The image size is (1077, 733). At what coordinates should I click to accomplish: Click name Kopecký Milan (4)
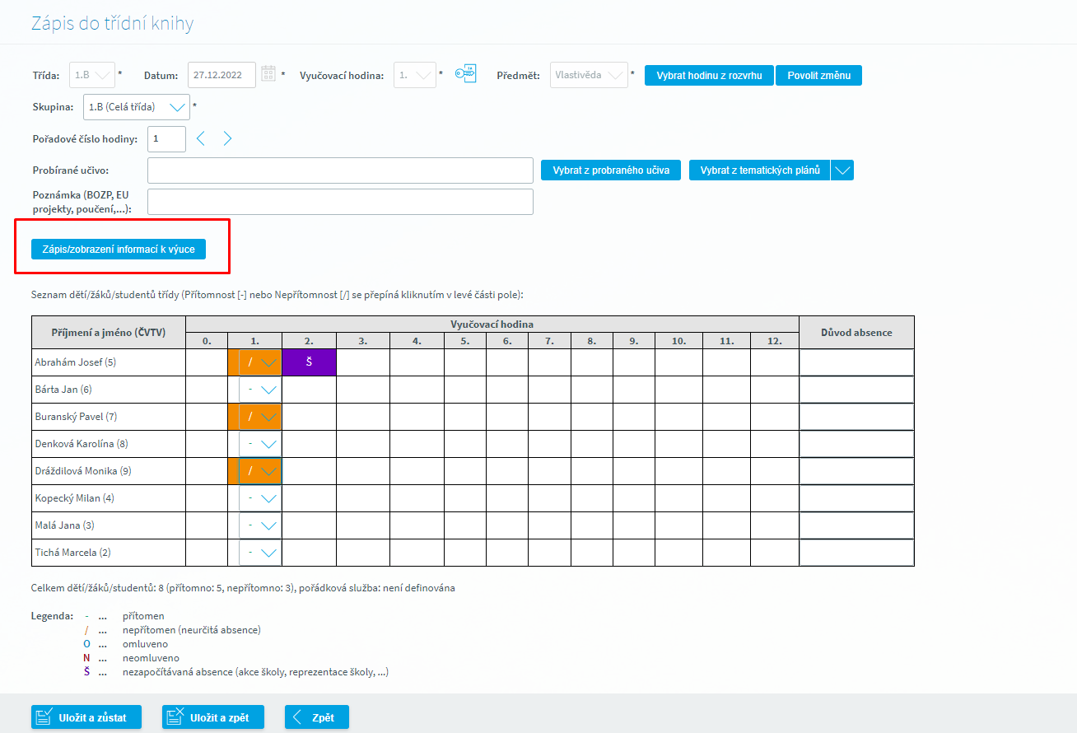click(x=74, y=498)
